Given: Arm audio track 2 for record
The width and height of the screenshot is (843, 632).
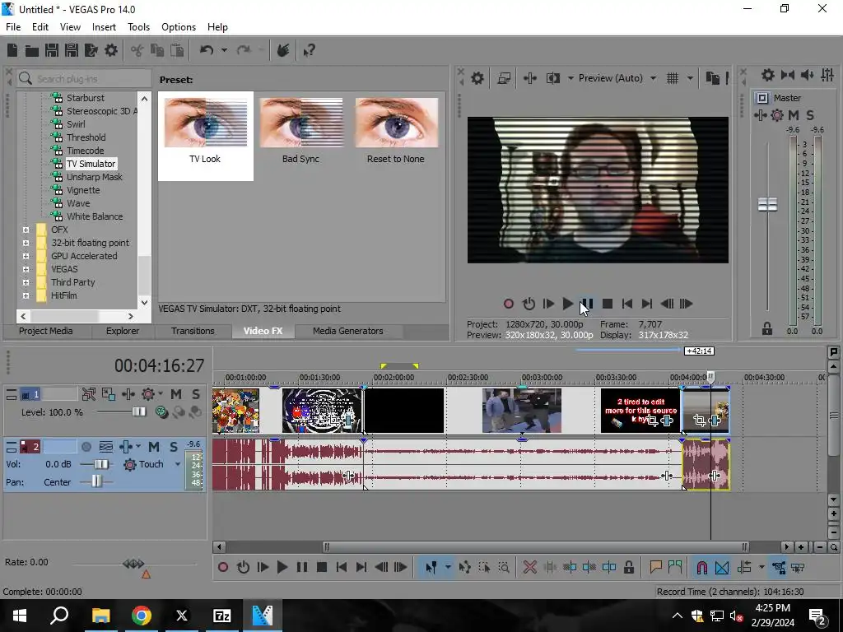Looking at the screenshot, I should (x=86, y=447).
